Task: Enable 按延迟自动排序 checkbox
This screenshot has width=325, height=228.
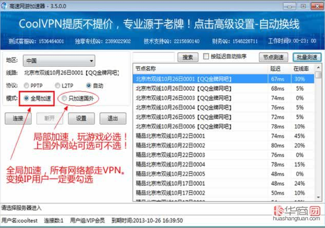Action: point(206,56)
